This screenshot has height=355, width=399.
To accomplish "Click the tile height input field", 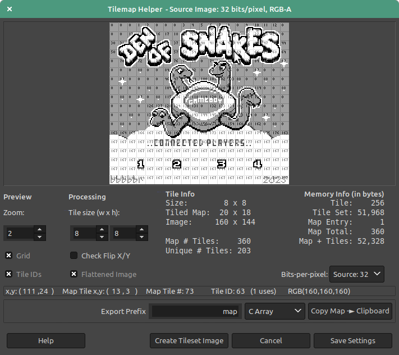I will coord(123,233).
